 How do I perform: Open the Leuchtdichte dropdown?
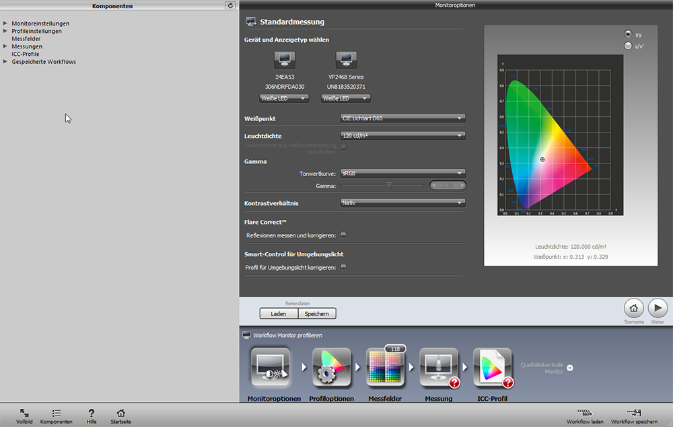(402, 136)
